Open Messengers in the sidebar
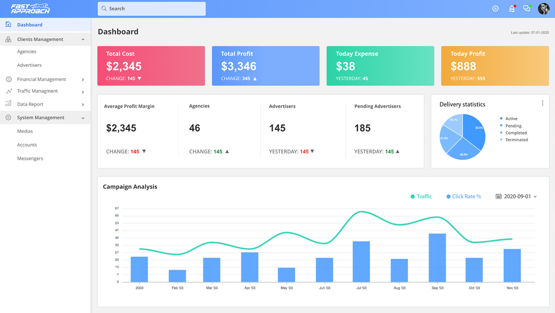The height and width of the screenshot is (313, 555). tap(30, 159)
